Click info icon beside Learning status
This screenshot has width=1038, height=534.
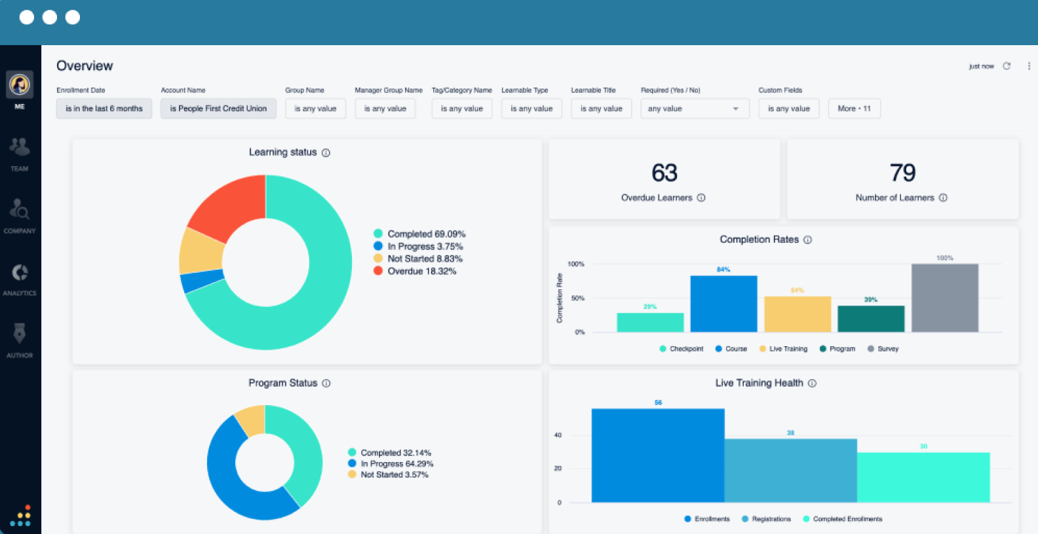pos(326,152)
